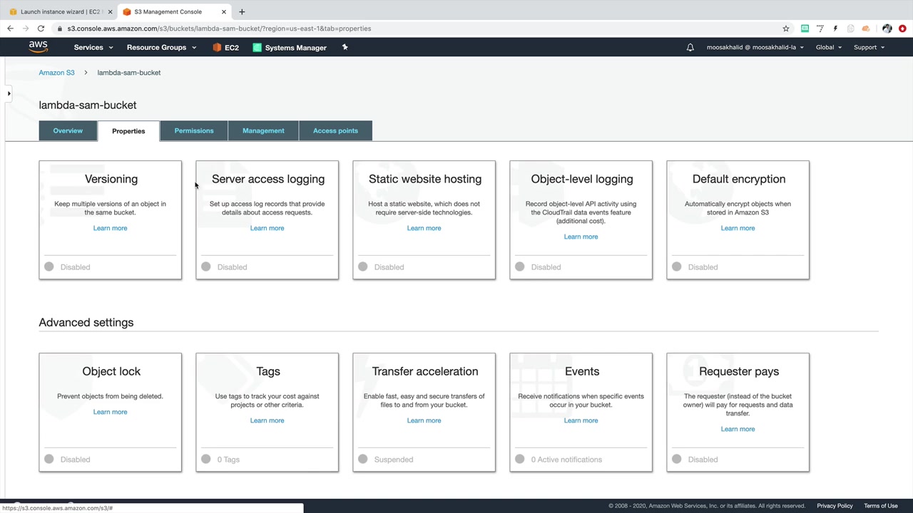This screenshot has width=913, height=513.
Task: Open EC2 shortcut in the navigation bar
Action: point(225,48)
